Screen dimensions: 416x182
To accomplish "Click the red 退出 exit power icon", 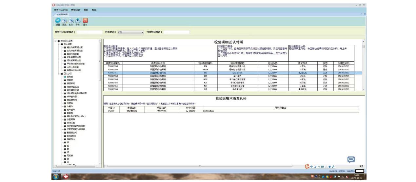I will pos(85,20).
